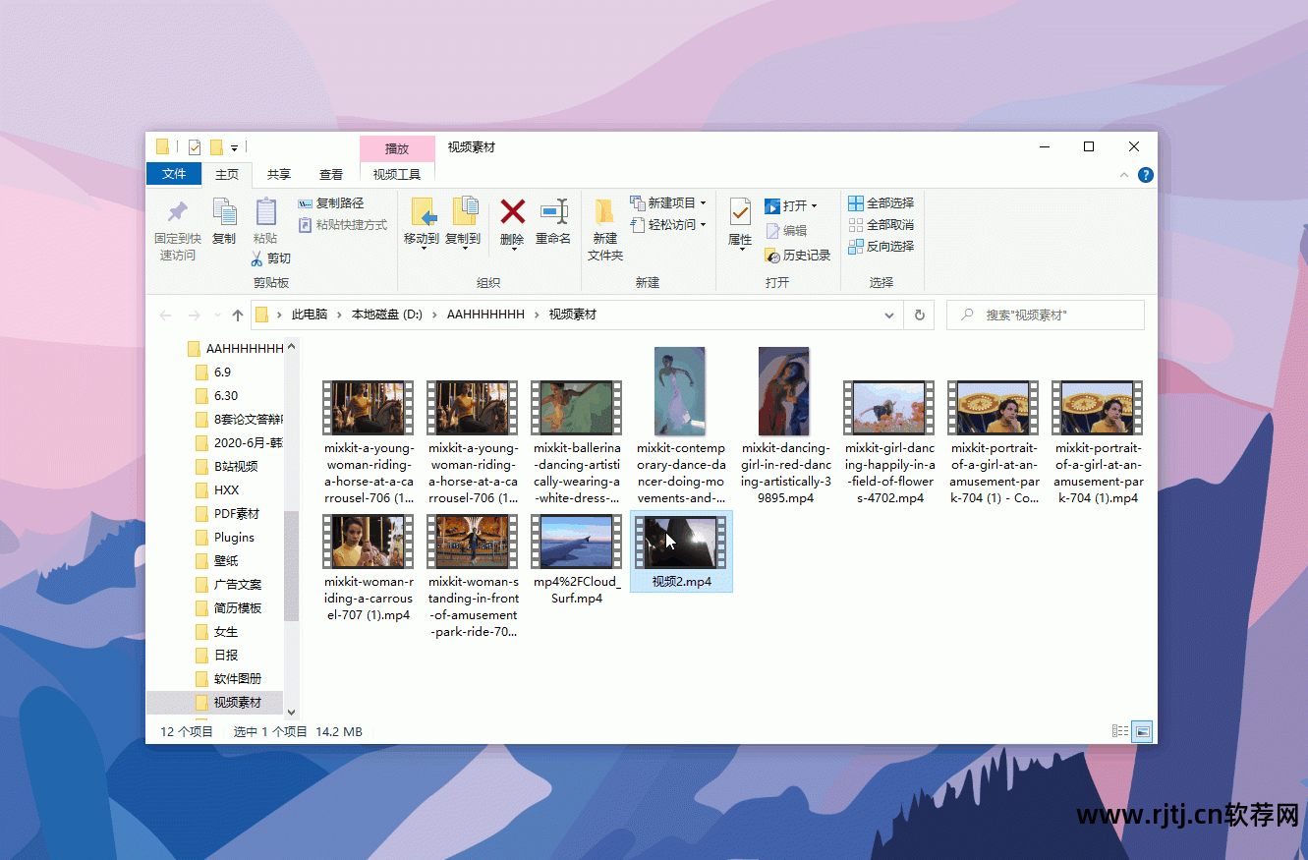Viewport: 1308px width, 860px height.
Task: Switch to the View (查看) tab
Action: [331, 175]
